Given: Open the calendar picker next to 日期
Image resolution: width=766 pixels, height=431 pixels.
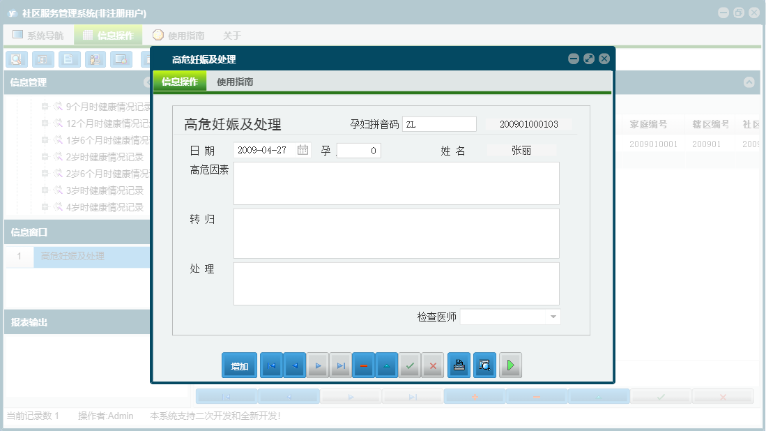Looking at the screenshot, I should [302, 149].
